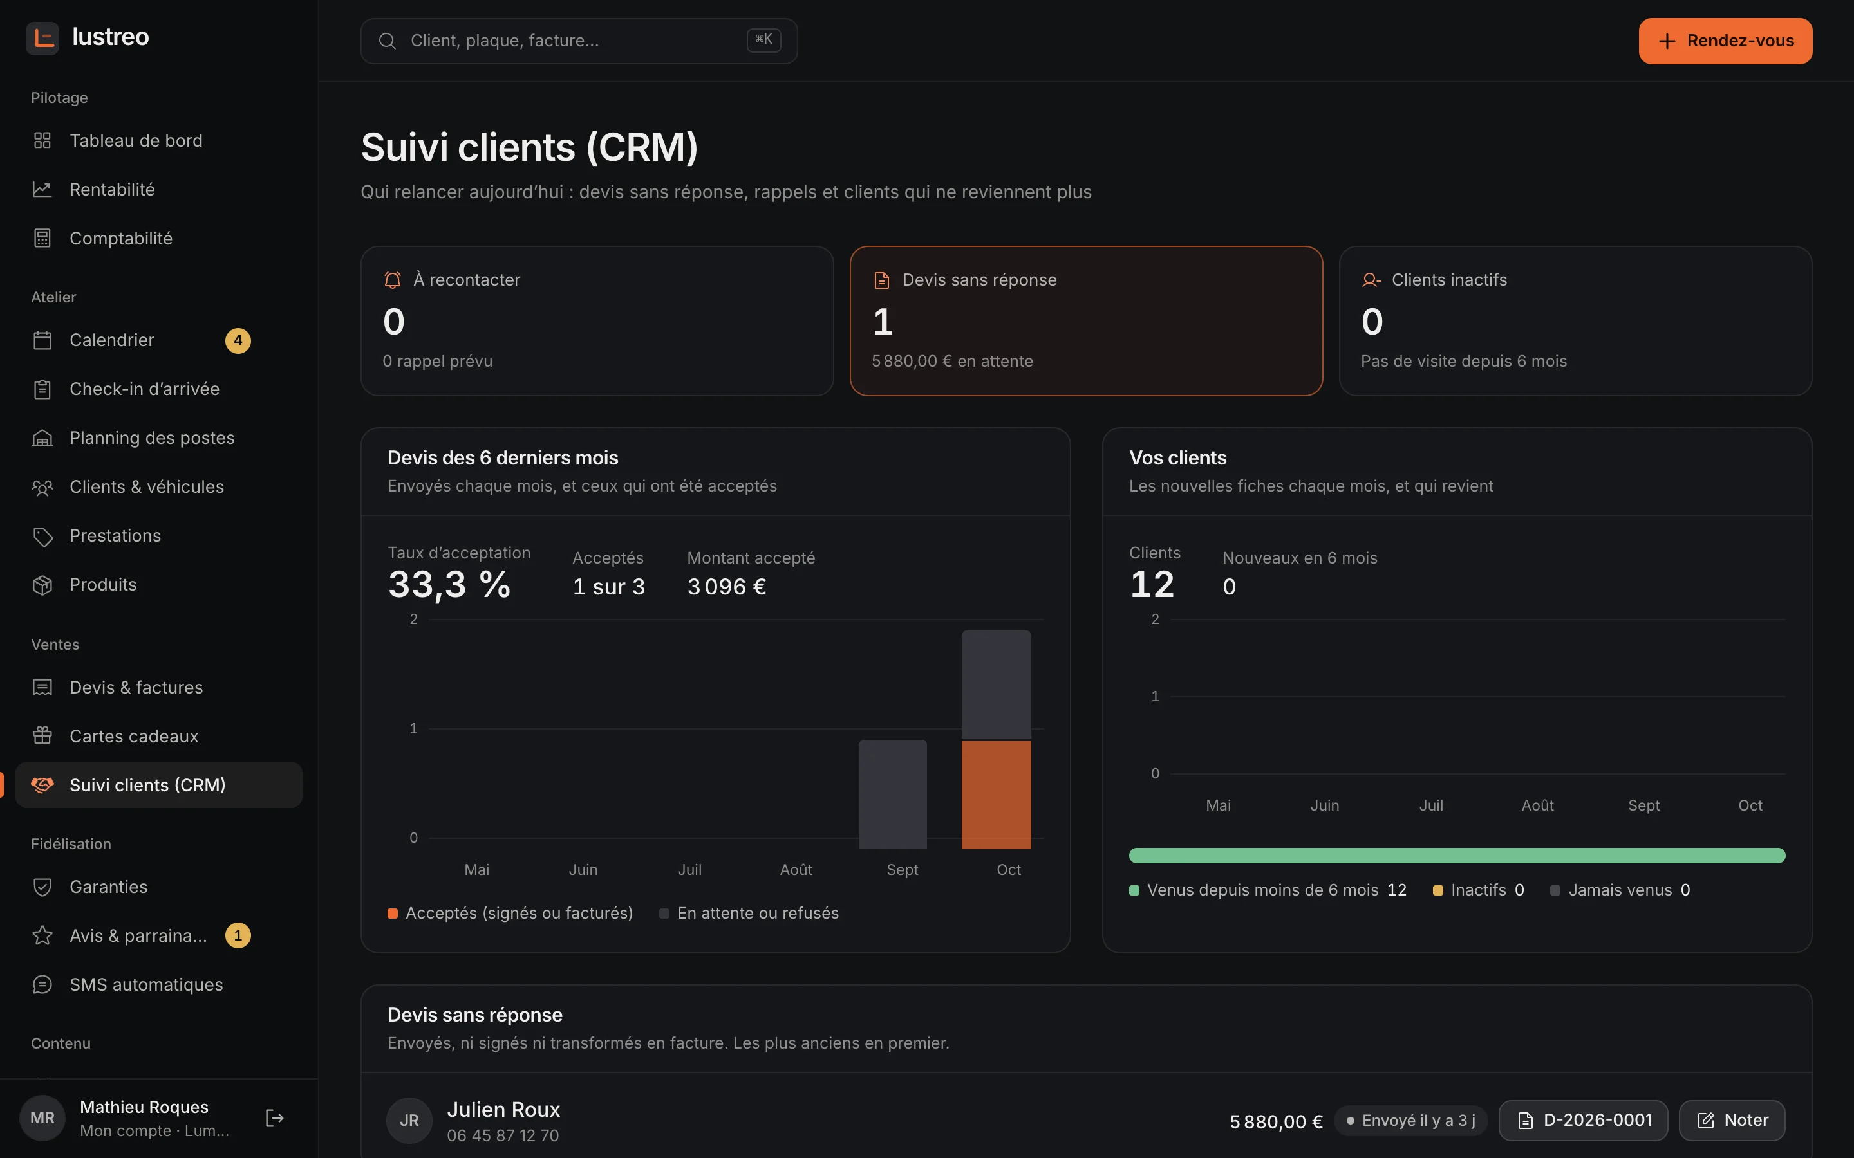Select the Clients inactifs card
Viewport: 1854px width, 1158px height.
1575,321
